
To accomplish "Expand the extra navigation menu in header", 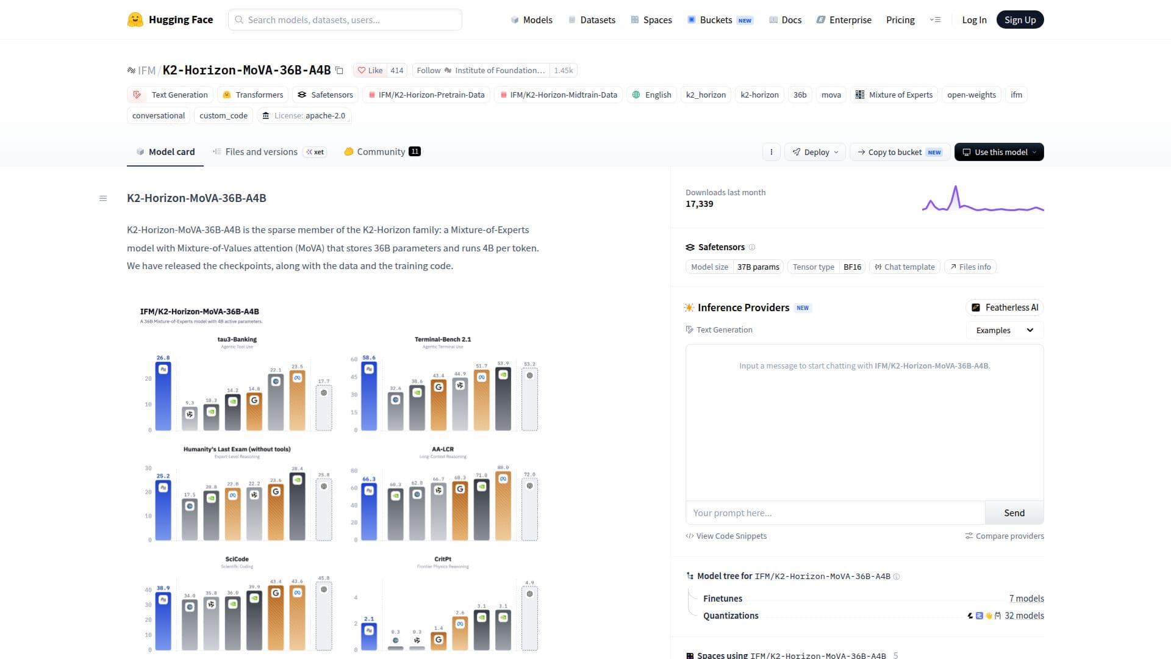I will [935, 20].
